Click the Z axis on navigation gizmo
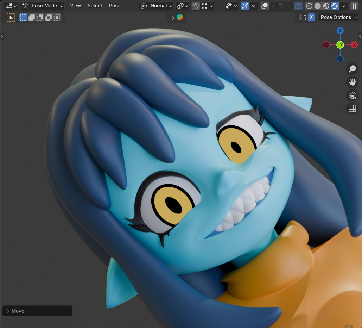Screen dimensions: 362x328 coord(340,31)
